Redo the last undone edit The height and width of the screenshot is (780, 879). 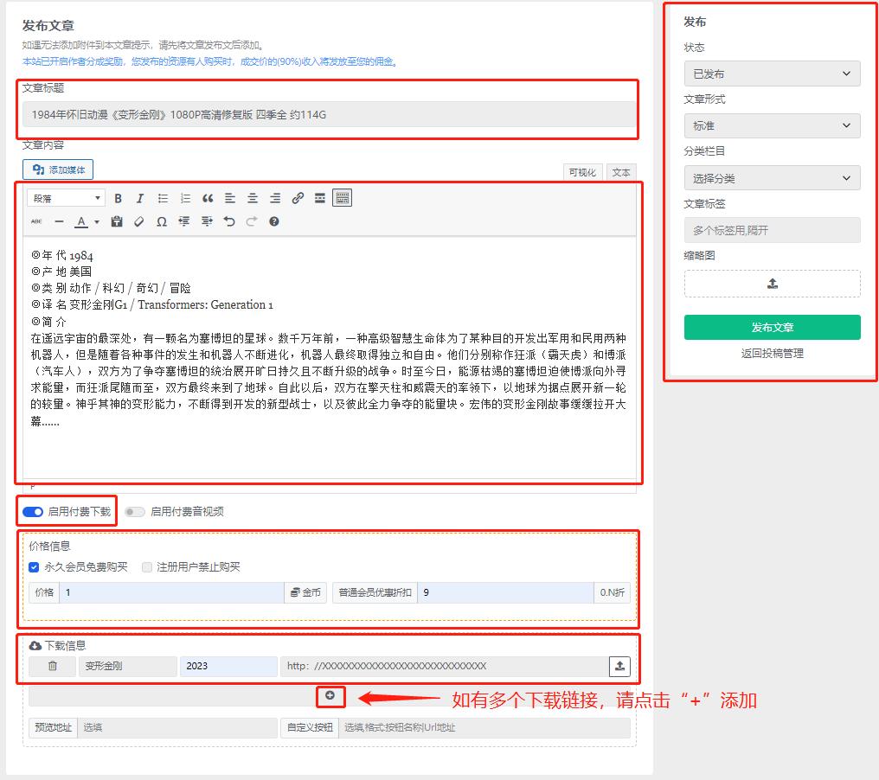point(252,222)
